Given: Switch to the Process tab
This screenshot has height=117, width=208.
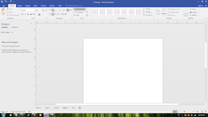Looking at the screenshot, I should [43, 6].
